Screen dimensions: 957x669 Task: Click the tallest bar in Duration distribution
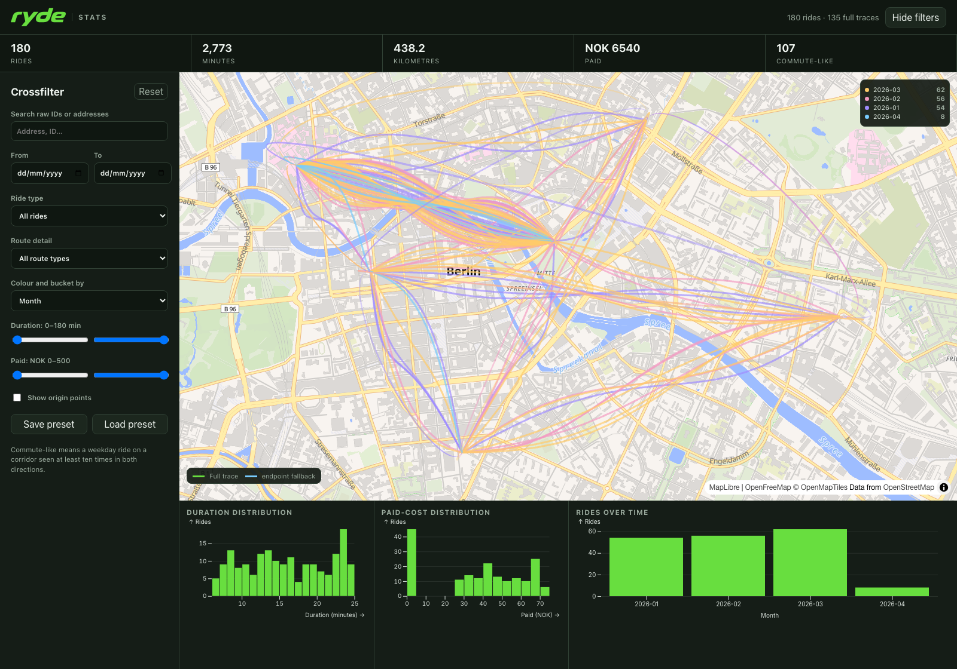coord(343,563)
